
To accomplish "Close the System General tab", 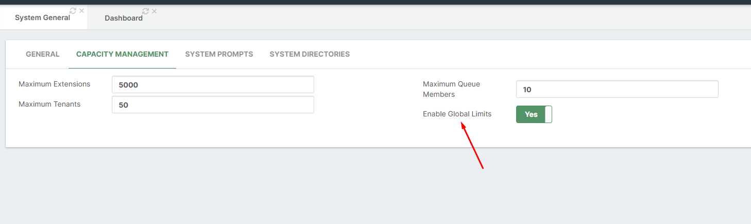I will coord(81,11).
